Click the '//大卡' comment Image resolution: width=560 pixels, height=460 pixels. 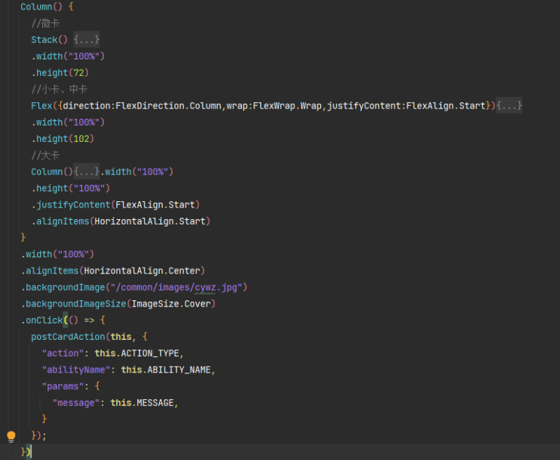click(45, 155)
